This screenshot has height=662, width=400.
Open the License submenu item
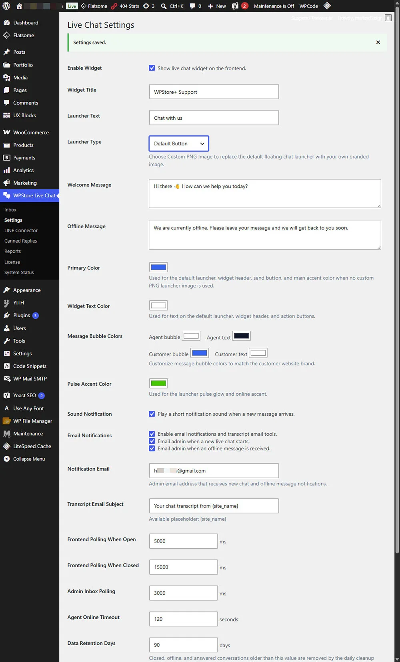12,262
